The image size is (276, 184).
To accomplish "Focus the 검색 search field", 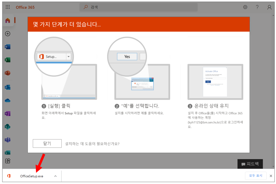I will coord(138,7).
